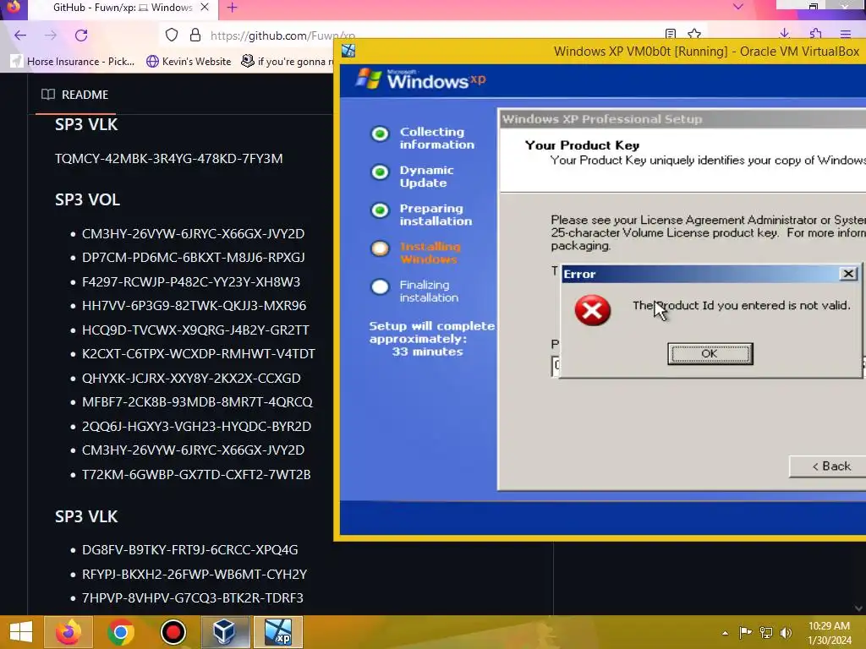The height and width of the screenshot is (649, 866).
Task: Open the Firefox downloads icon
Action: 784,34
